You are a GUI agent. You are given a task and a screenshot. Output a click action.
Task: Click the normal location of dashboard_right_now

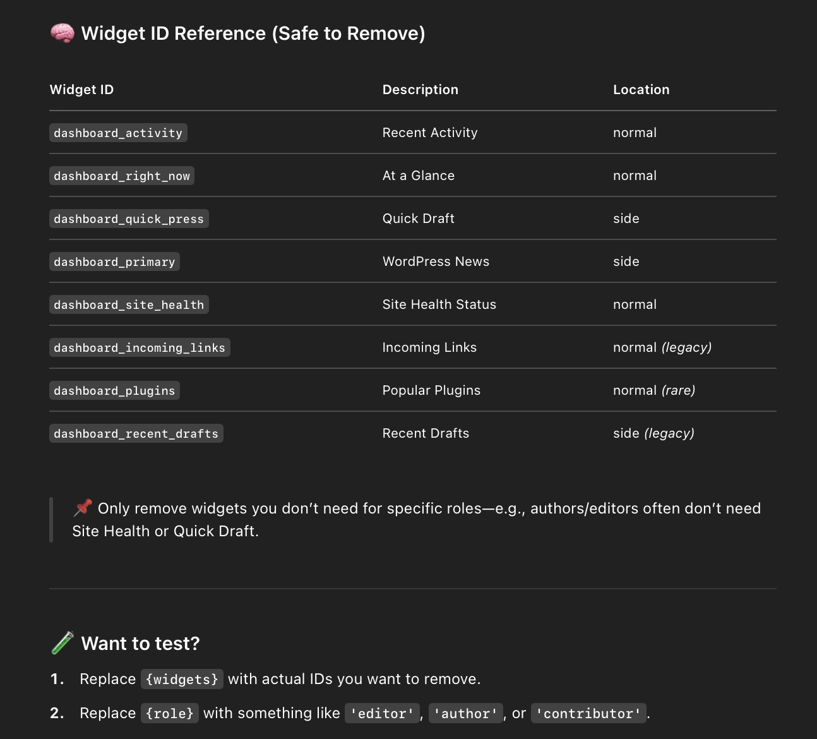[x=635, y=176]
